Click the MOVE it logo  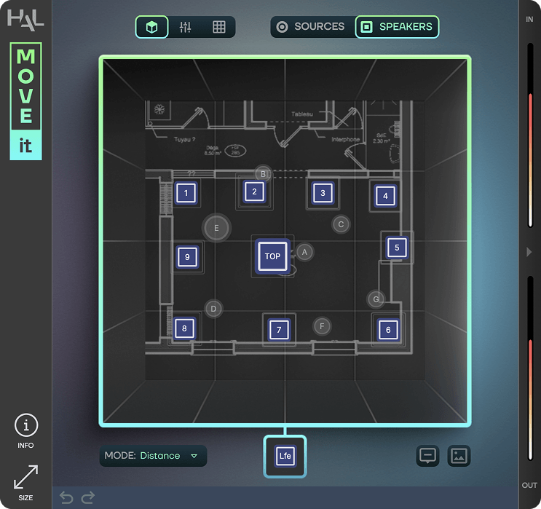coord(26,101)
